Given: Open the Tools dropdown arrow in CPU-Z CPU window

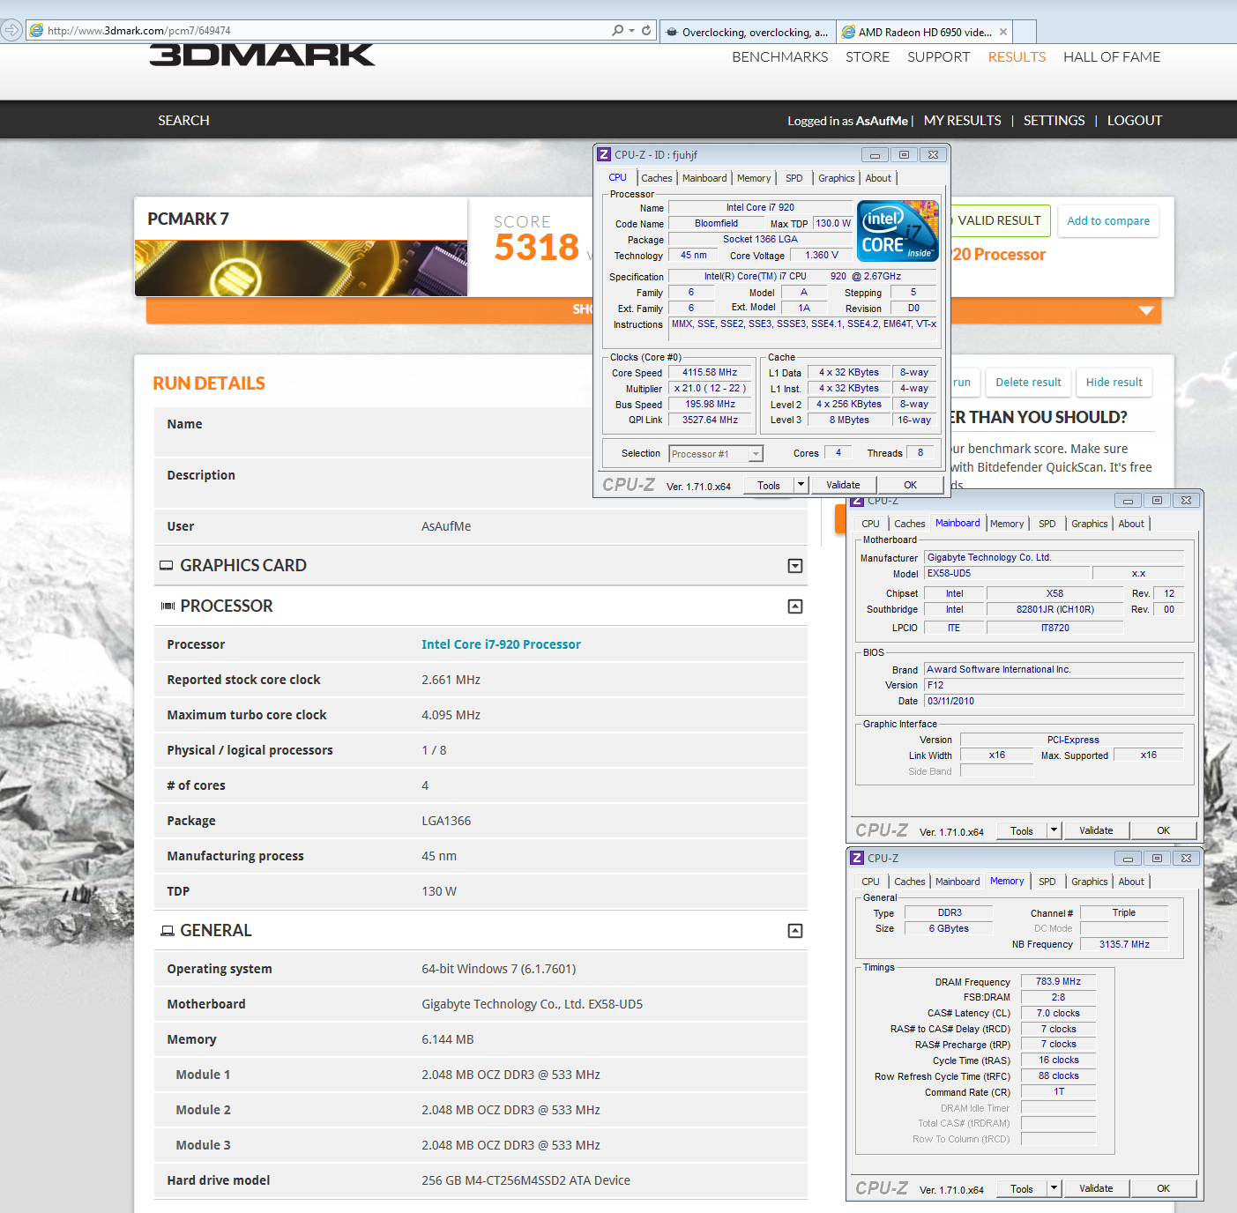Looking at the screenshot, I should click(x=801, y=485).
